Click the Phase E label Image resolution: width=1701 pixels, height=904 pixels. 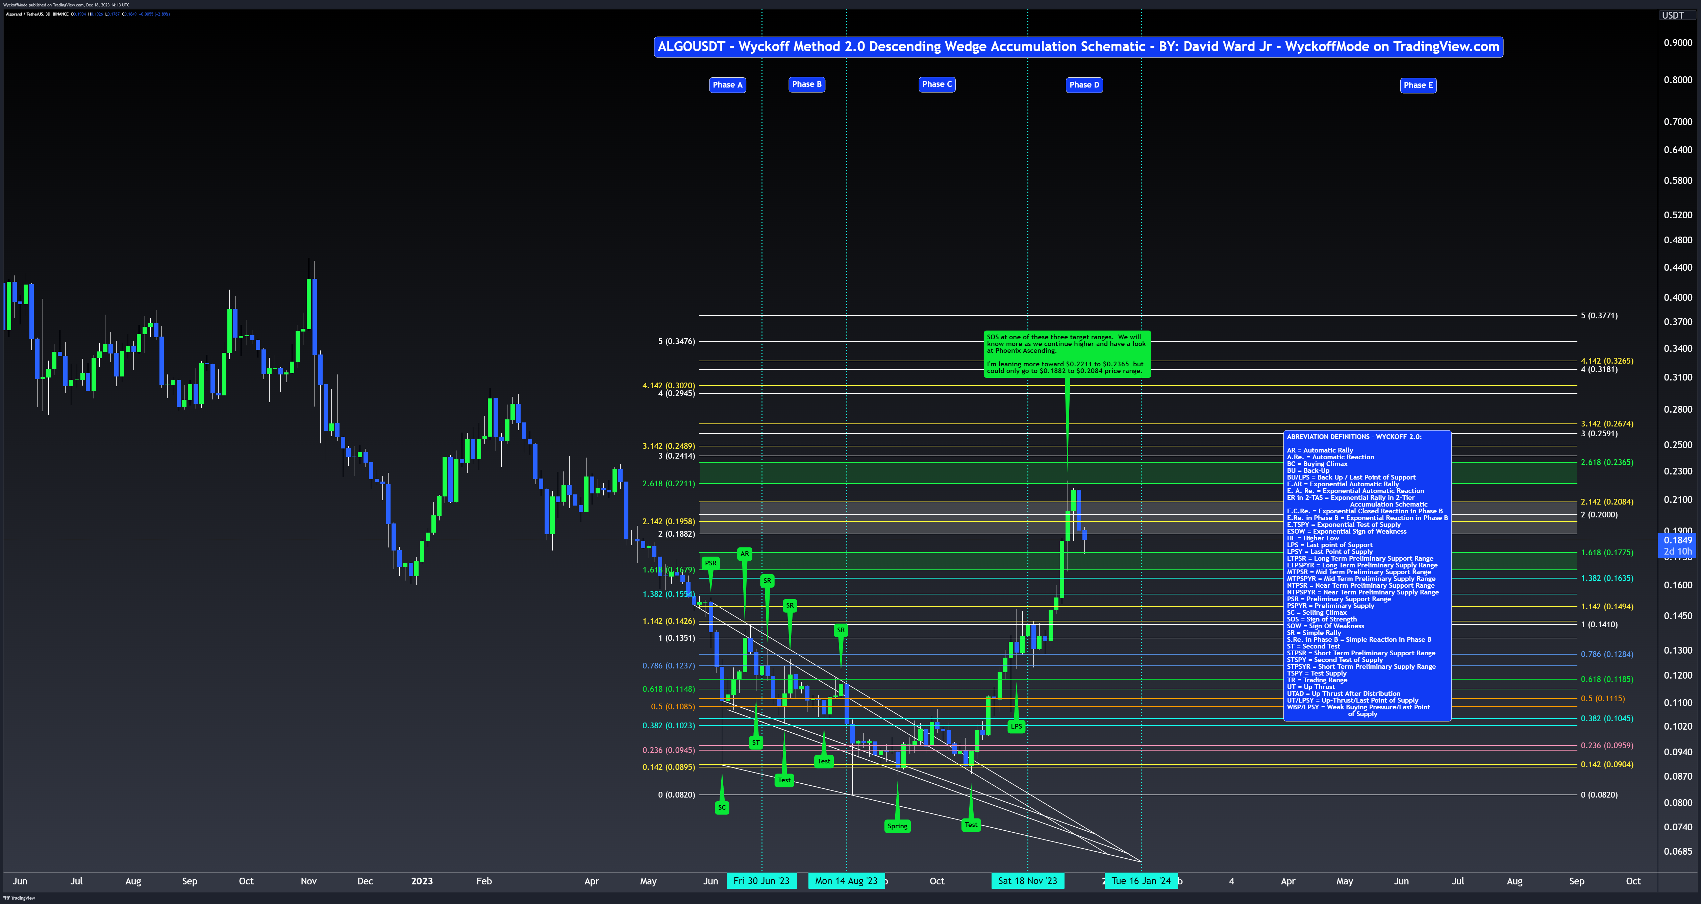click(x=1418, y=85)
